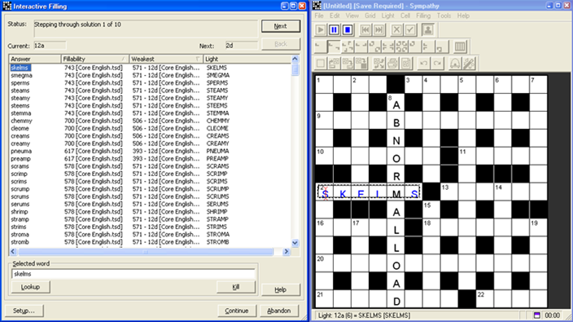
Task: Click the Redo arrow icon
Action: coord(437,64)
